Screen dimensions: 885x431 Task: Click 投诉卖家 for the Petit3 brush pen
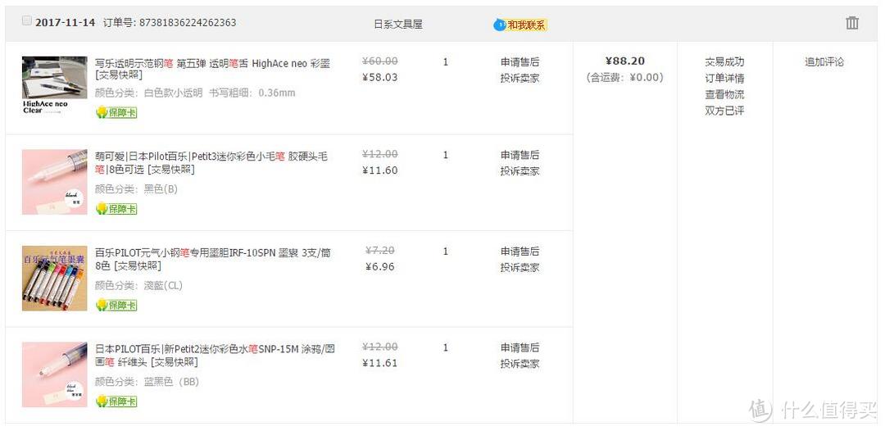point(520,171)
